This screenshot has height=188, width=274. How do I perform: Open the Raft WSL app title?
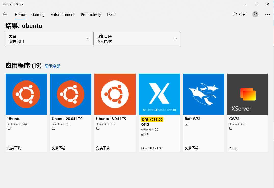pyautogui.click(x=193, y=119)
